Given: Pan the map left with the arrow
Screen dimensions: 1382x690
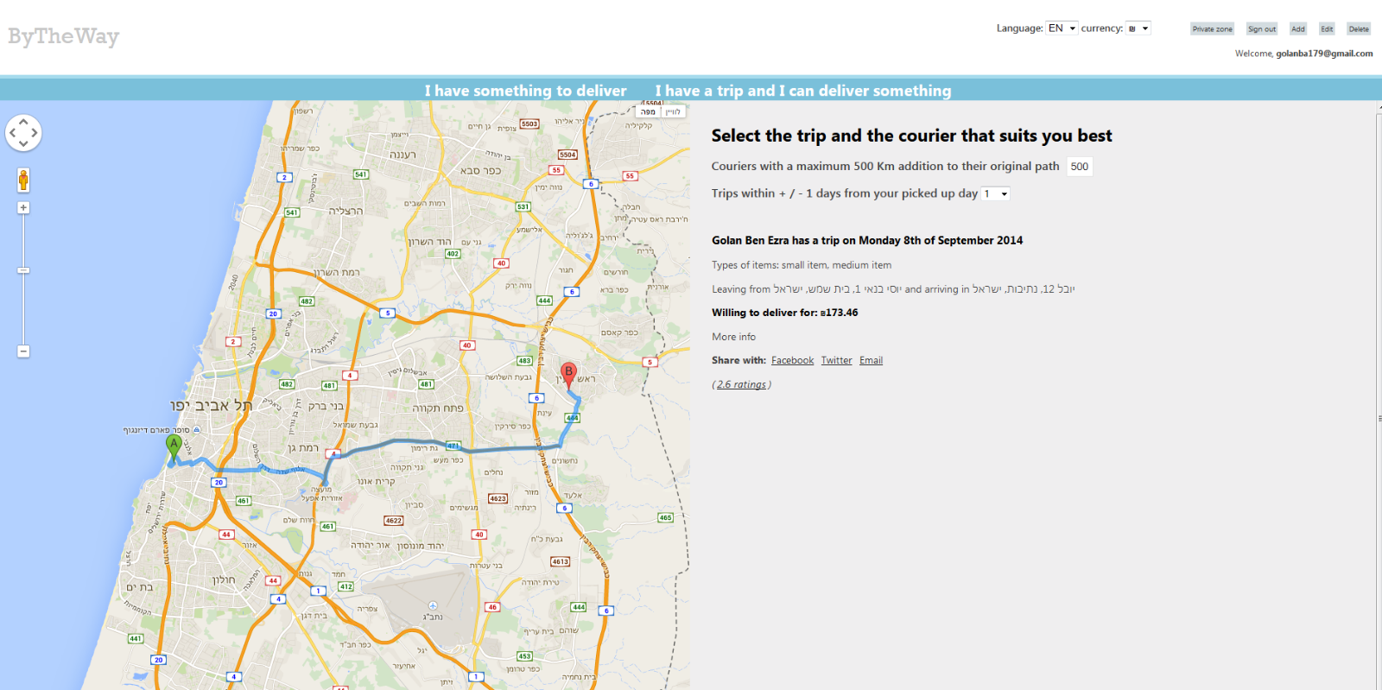Looking at the screenshot, I should 12,133.
